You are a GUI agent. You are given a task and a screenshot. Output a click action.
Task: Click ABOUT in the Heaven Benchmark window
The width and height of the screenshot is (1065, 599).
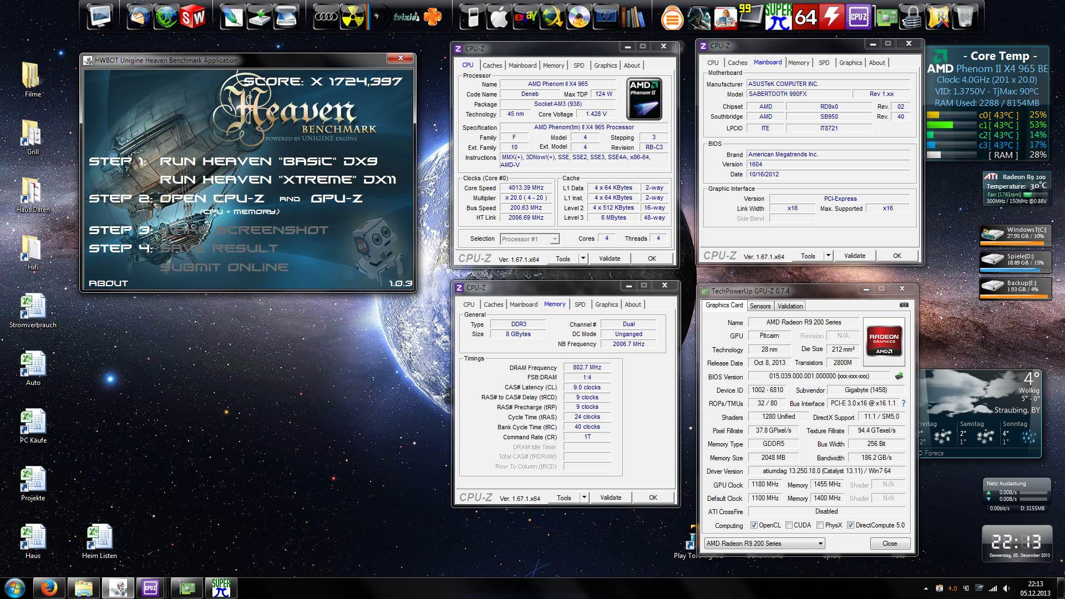108,283
